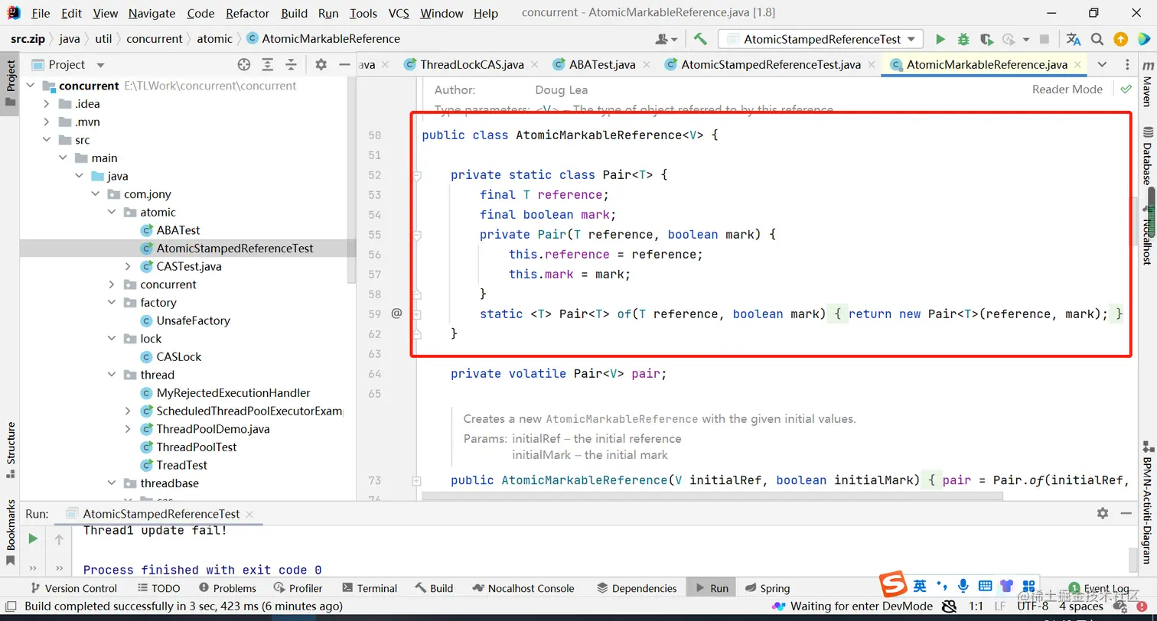Click the green inspection checkmark in the editor

tap(1126, 89)
